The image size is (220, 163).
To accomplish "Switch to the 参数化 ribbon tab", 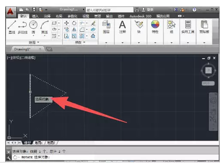I will click(72, 16).
